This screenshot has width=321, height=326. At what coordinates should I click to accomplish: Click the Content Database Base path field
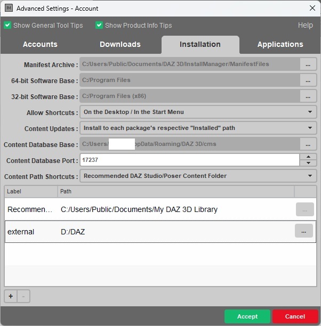click(x=190, y=144)
